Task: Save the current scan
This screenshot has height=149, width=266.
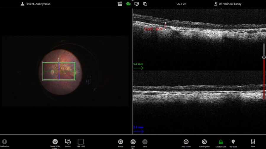Action: click(x=145, y=143)
